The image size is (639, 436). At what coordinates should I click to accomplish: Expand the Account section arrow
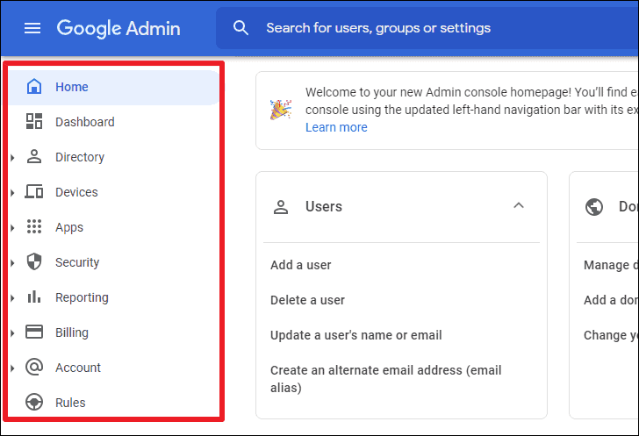point(12,368)
